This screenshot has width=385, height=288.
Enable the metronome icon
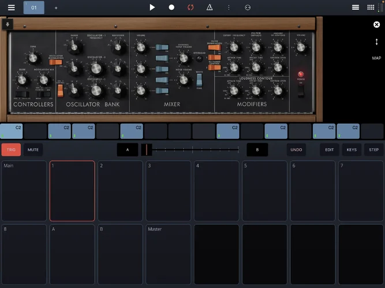tap(210, 7)
